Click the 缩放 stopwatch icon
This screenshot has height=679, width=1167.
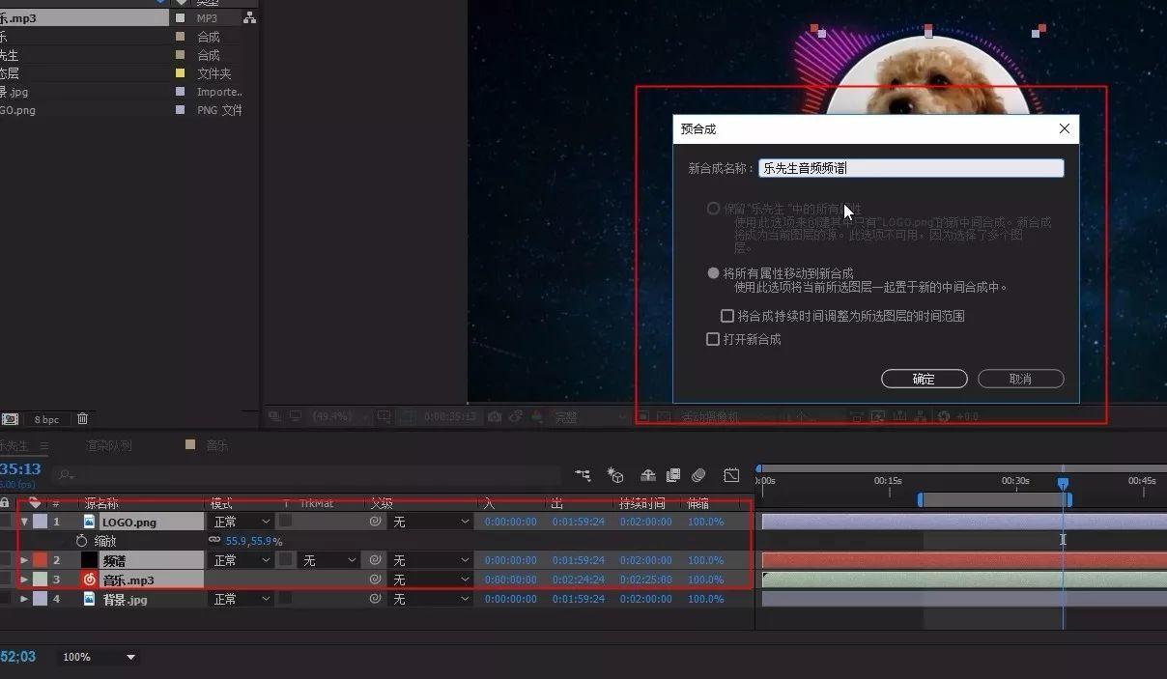pyautogui.click(x=81, y=541)
